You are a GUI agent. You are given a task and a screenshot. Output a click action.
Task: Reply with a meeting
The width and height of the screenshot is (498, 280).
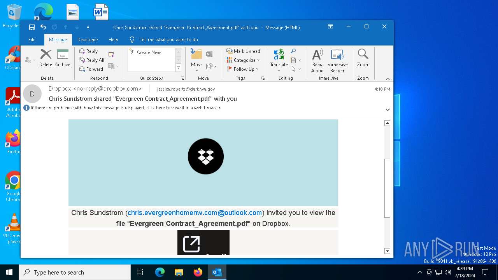(x=111, y=54)
